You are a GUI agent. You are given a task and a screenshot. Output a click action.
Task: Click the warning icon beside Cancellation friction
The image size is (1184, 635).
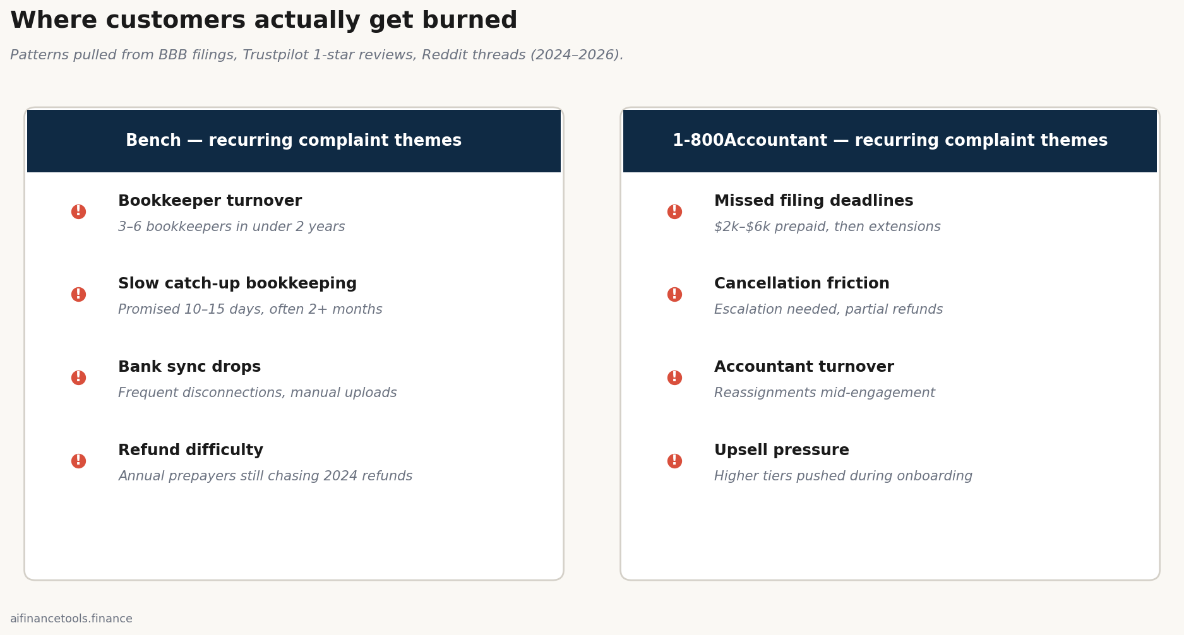pos(674,295)
